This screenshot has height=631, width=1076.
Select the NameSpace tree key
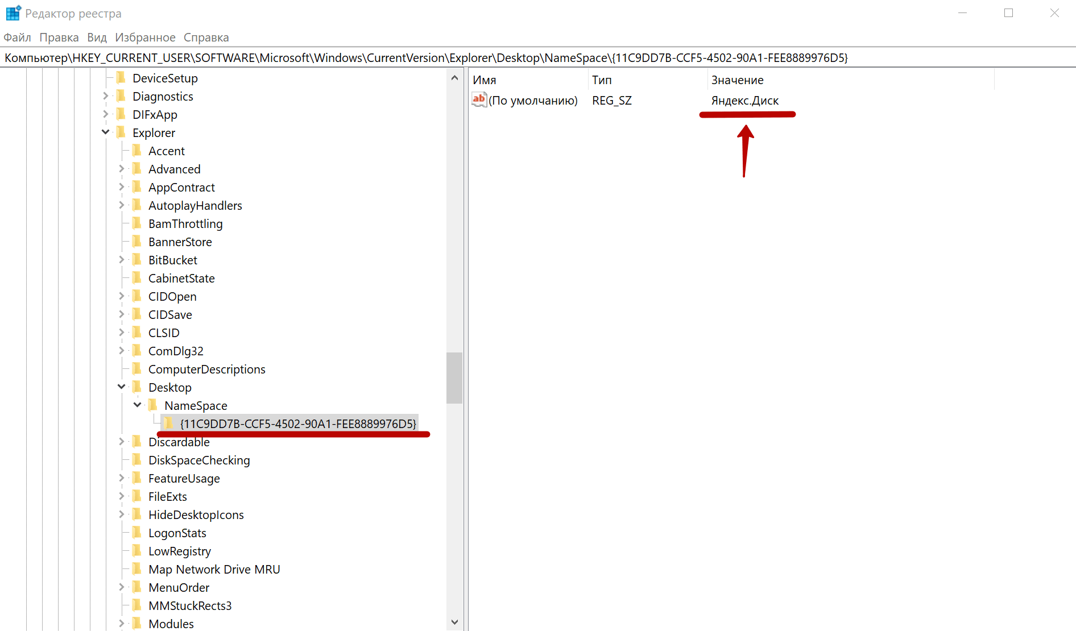pyautogui.click(x=196, y=406)
